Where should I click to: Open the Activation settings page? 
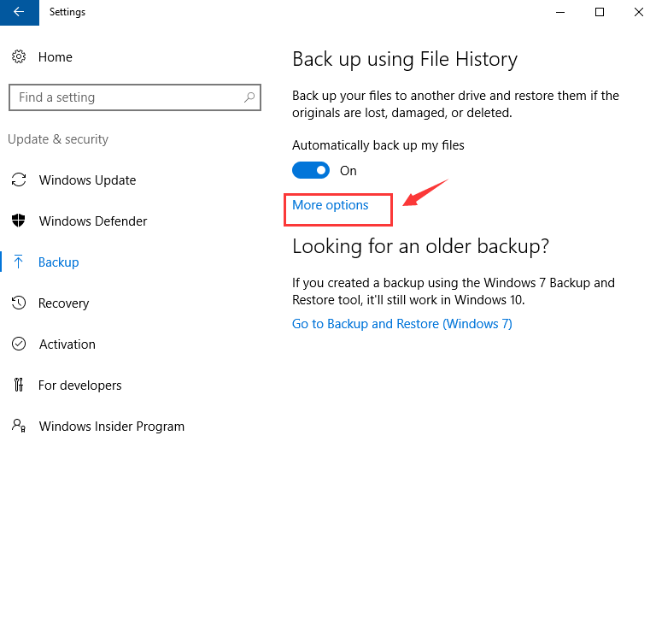tap(67, 344)
